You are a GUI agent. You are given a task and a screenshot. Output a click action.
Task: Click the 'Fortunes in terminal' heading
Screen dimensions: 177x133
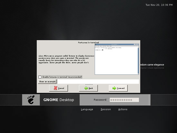click(88, 43)
